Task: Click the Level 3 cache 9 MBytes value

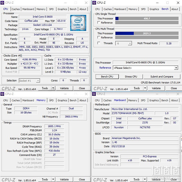Action: [66, 72]
